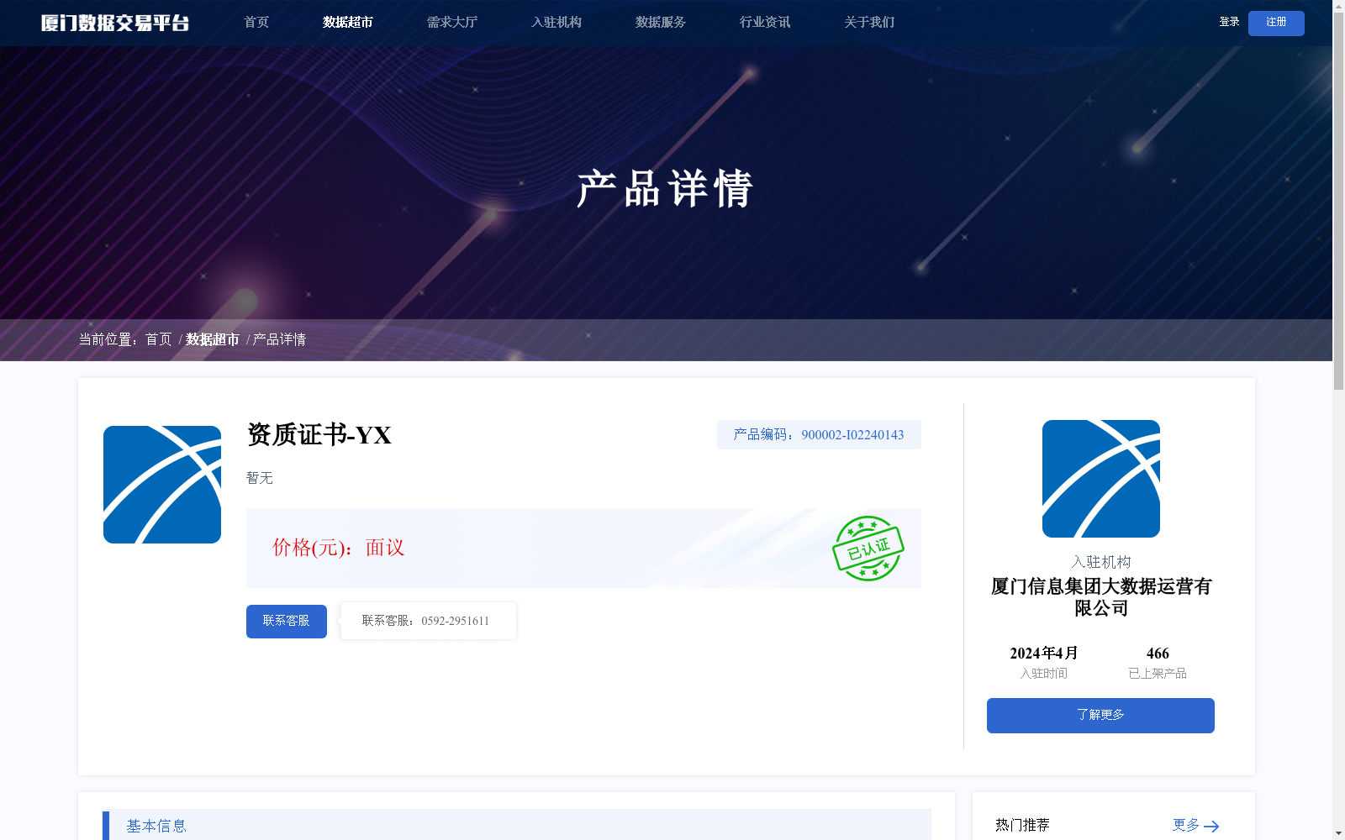The width and height of the screenshot is (1345, 840).
Task: Visit 行业资讯 from the top menu
Action: [765, 23]
